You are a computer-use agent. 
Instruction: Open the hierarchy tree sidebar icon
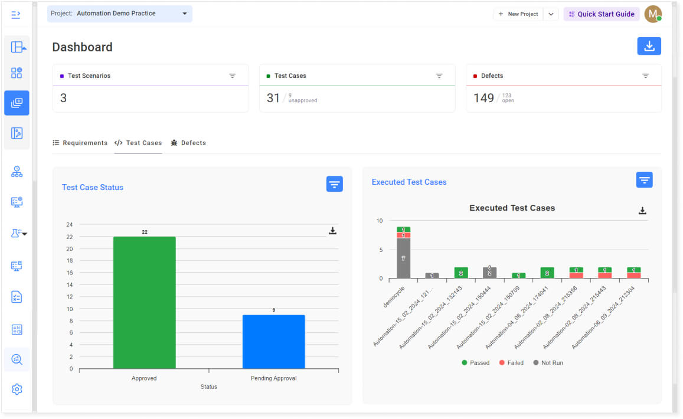click(x=17, y=172)
